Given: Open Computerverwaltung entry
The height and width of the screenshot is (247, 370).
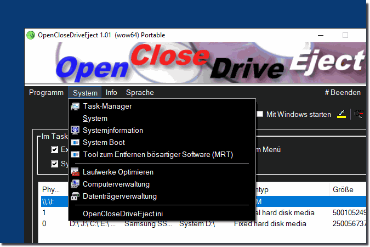Looking at the screenshot, I should click(x=162, y=184).
